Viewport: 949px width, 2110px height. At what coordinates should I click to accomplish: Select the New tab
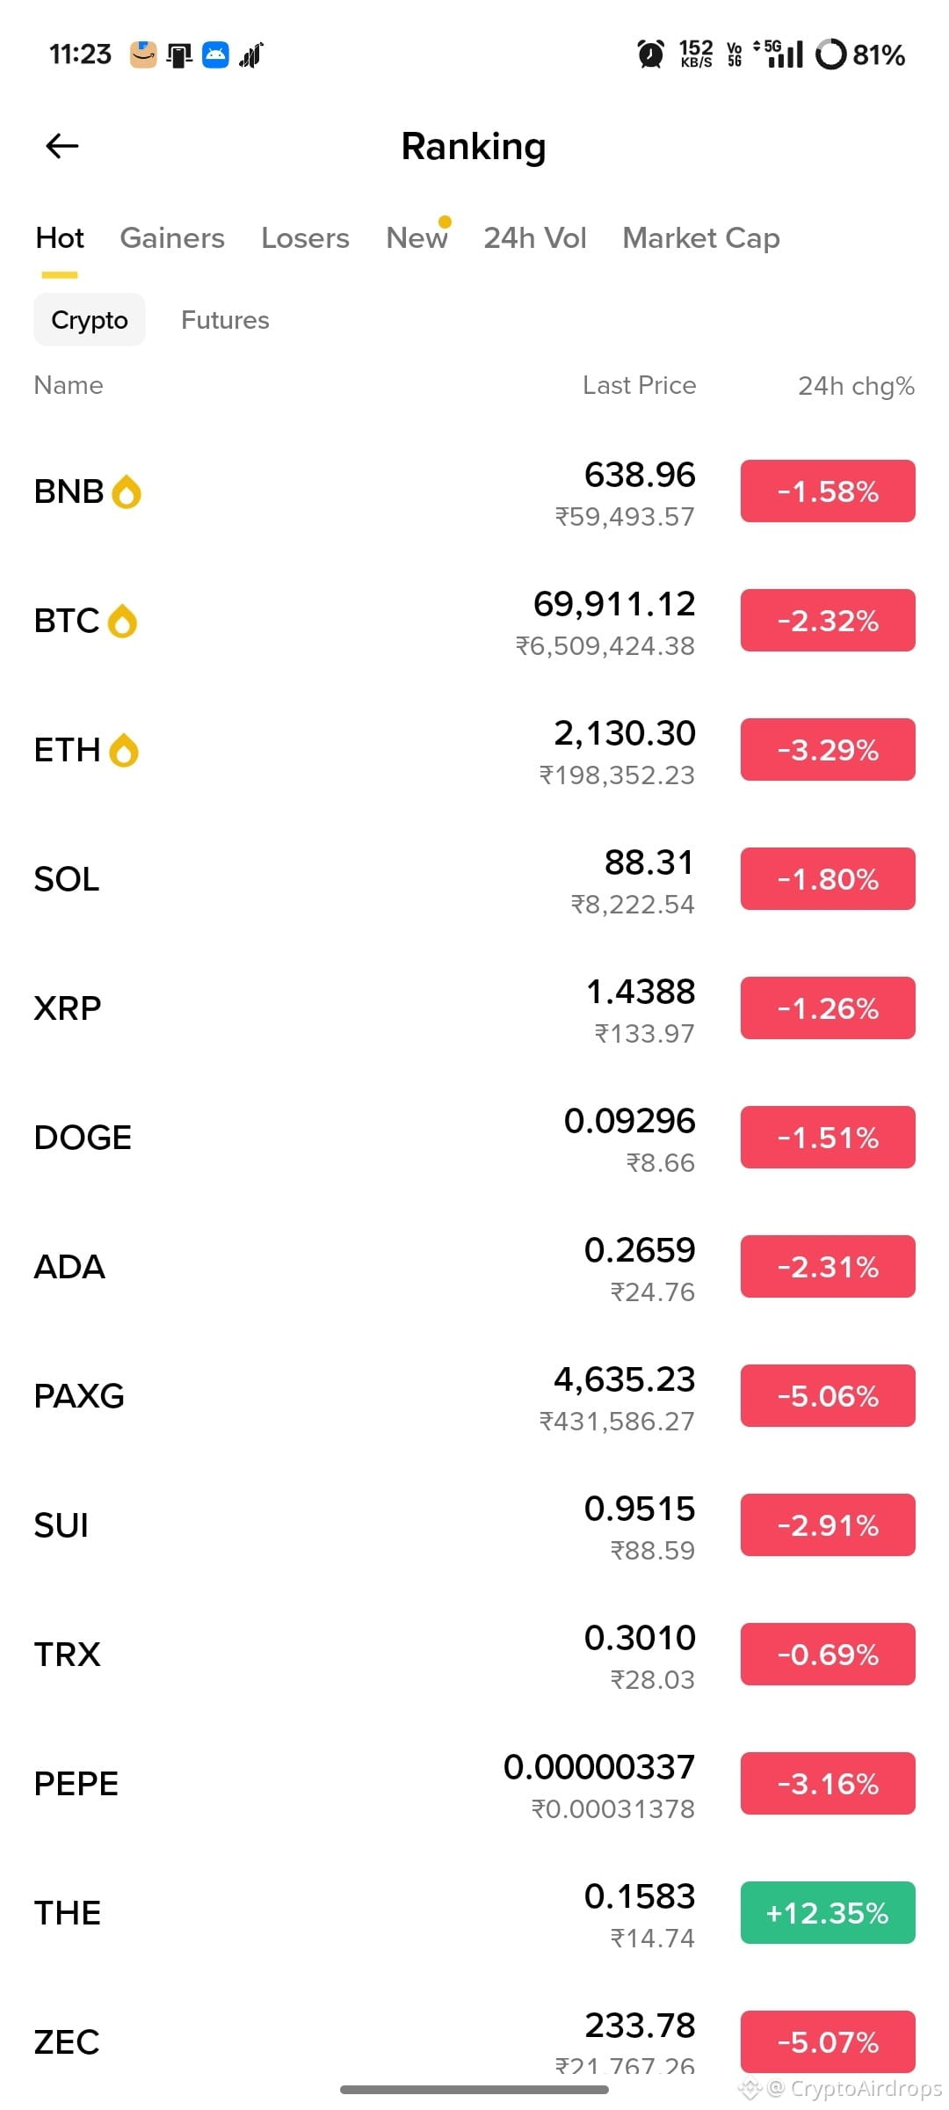[x=417, y=238]
